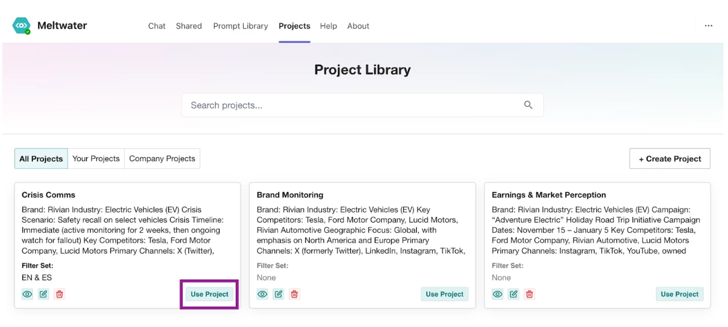Switch to Company Projects filter
728x327 pixels.
pyautogui.click(x=162, y=159)
